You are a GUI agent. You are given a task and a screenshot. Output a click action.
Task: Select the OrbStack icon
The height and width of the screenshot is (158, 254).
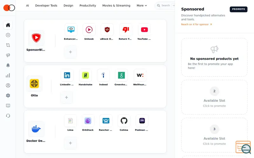[x=88, y=121]
